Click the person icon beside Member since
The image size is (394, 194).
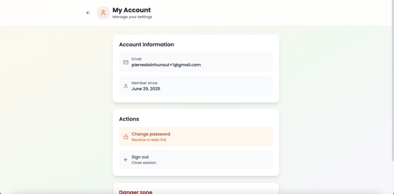point(126,86)
